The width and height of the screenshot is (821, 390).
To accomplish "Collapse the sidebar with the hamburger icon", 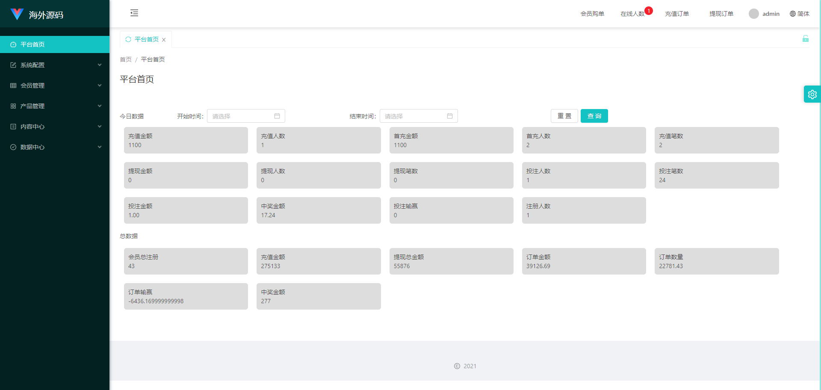I will [x=134, y=13].
